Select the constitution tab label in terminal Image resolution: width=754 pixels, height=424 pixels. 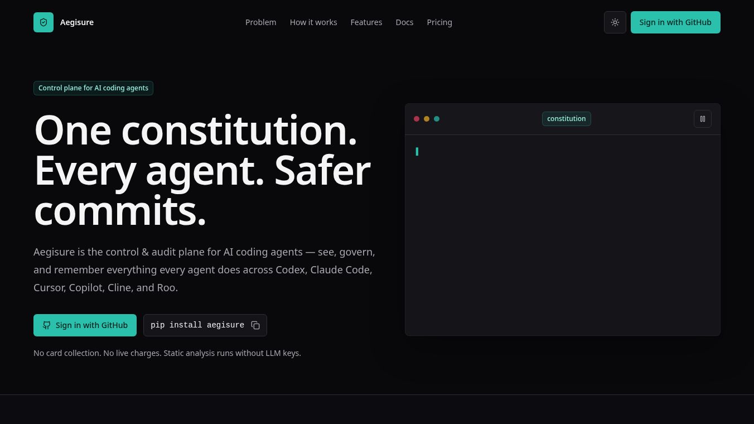point(567,119)
